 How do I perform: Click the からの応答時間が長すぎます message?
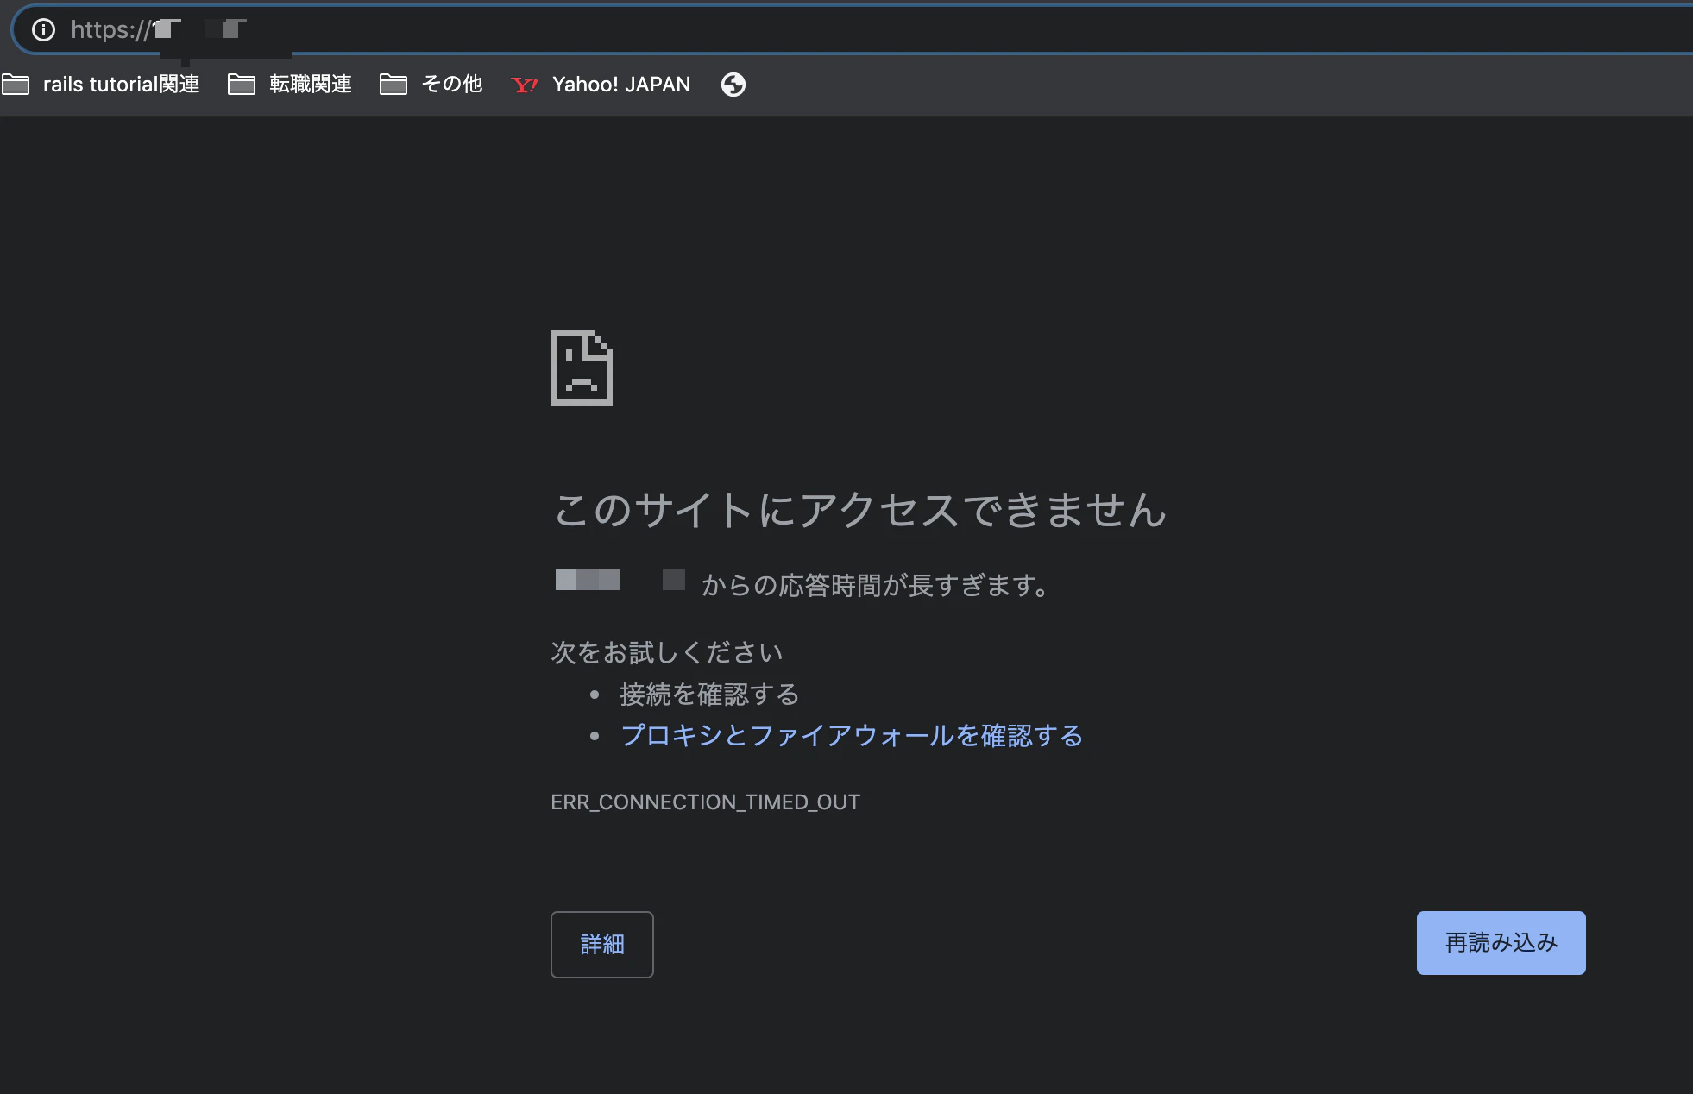875,585
